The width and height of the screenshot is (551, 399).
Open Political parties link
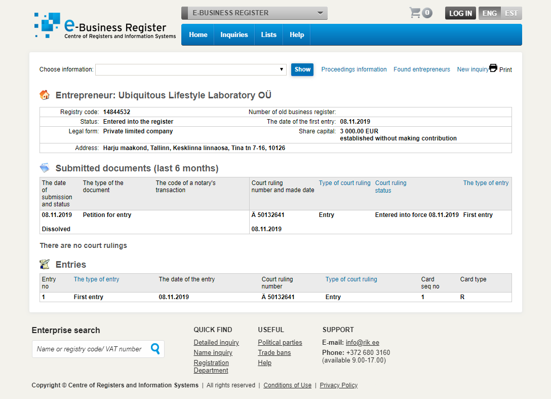pyautogui.click(x=280, y=342)
